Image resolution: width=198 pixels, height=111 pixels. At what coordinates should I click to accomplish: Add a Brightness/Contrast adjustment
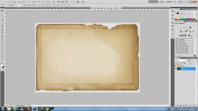pyautogui.click(x=181, y=27)
